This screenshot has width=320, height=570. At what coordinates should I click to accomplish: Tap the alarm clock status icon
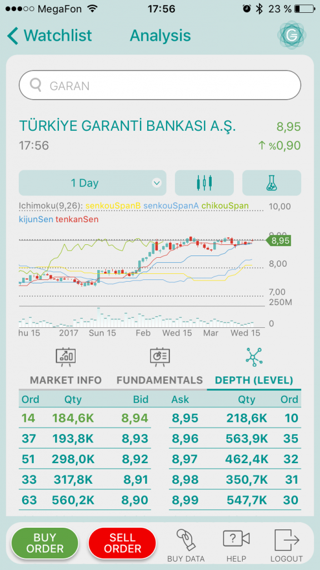(247, 9)
